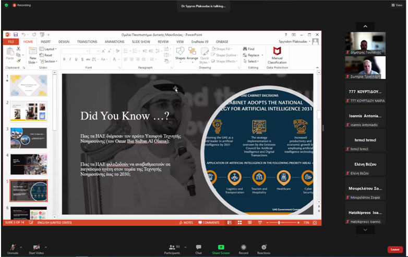The height and width of the screenshot is (257, 408).
Task: Click the Save icon in PowerPoint toolbar
Action: 16,34
